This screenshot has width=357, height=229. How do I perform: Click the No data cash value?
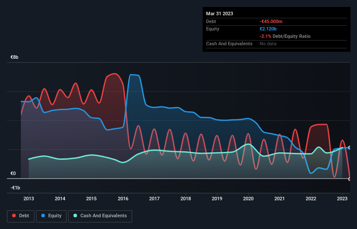[268, 44]
